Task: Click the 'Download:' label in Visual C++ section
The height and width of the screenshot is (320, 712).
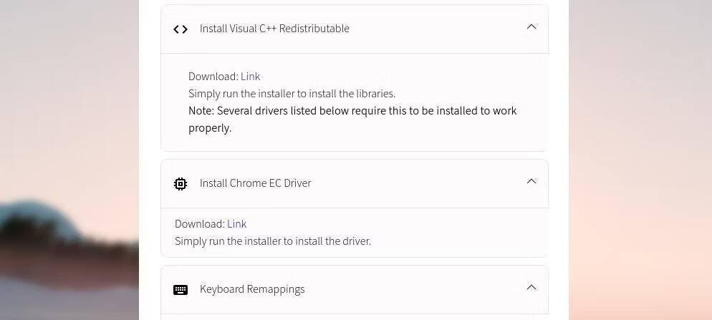Action: pos(213,77)
